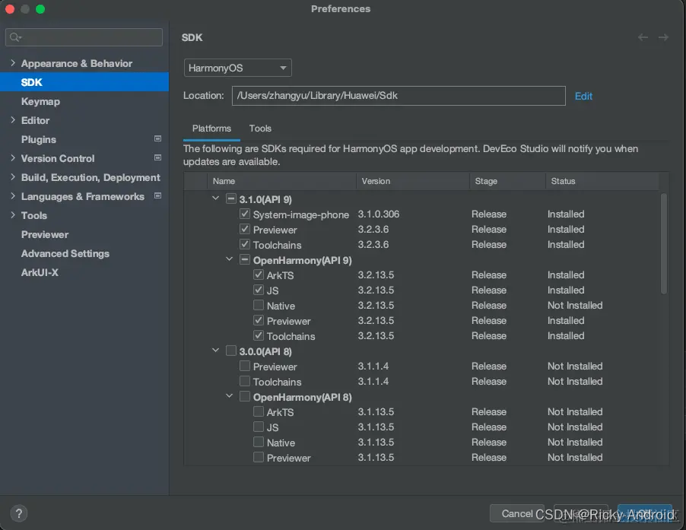Viewport: 686px width, 530px height.
Task: Switch to the Tools tab
Action: click(x=260, y=129)
